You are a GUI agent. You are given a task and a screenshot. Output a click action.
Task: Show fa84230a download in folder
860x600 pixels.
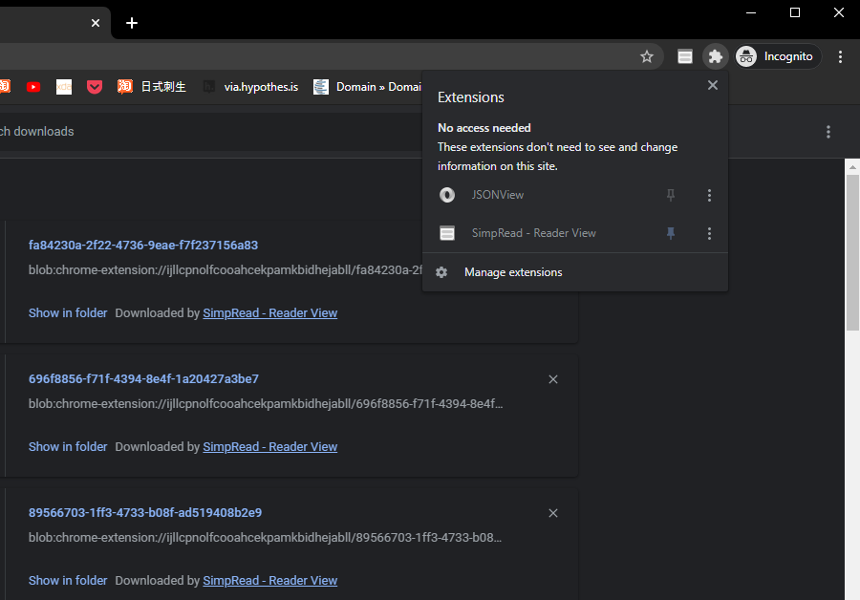(68, 313)
